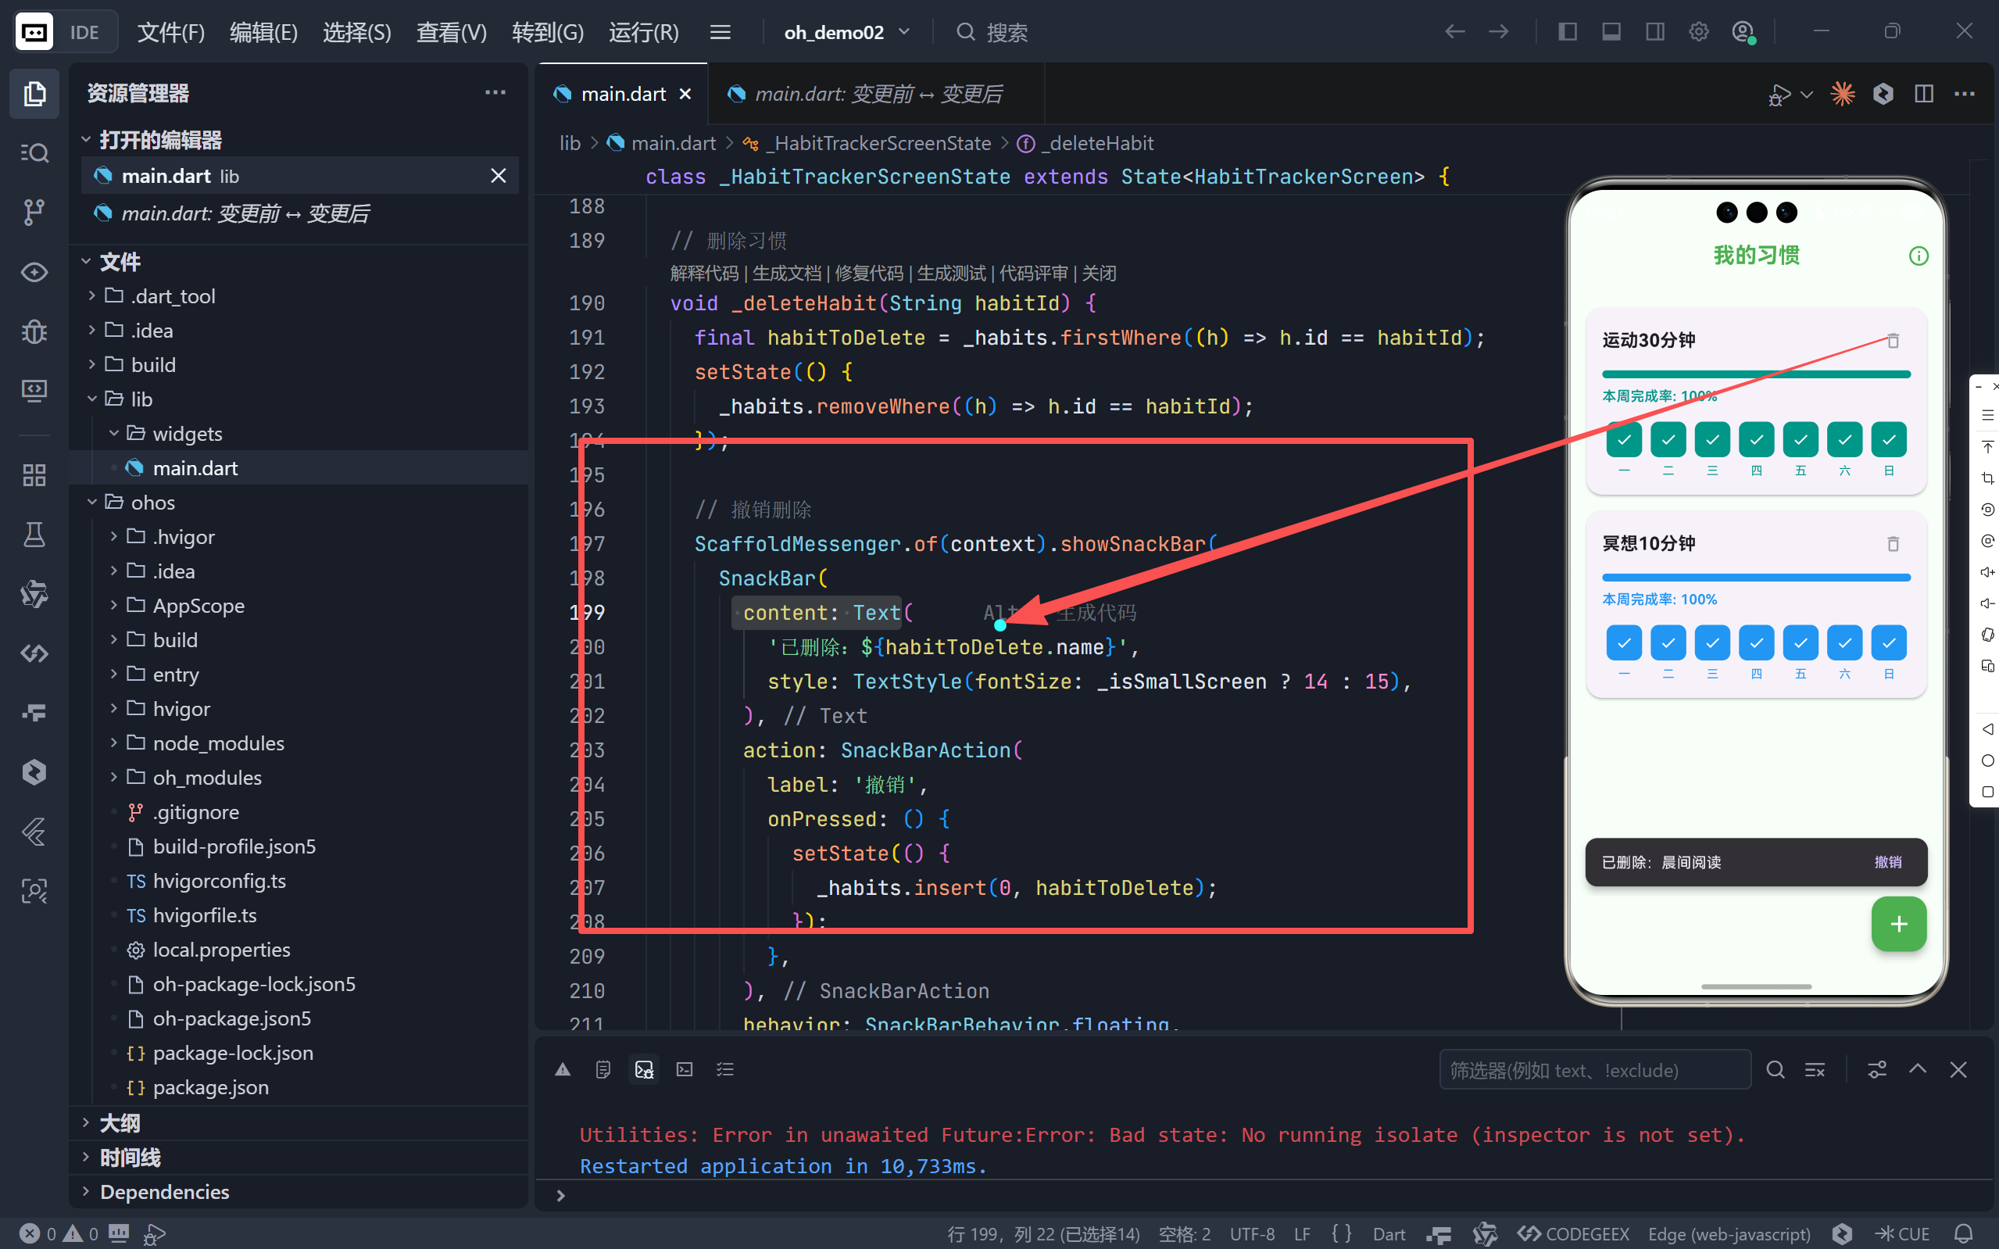Open the 运行(R) menu
1999x1249 pixels.
coord(643,32)
